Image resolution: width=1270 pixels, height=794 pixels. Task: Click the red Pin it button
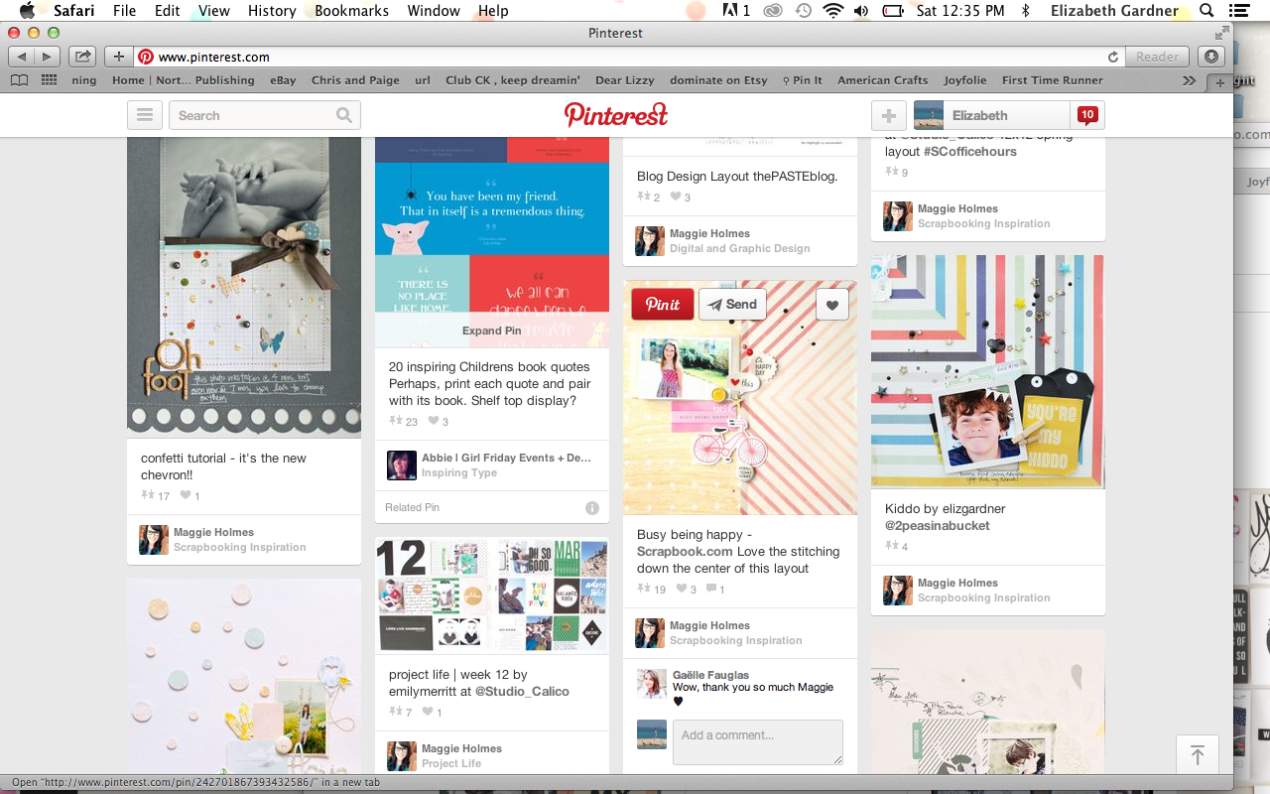(663, 305)
